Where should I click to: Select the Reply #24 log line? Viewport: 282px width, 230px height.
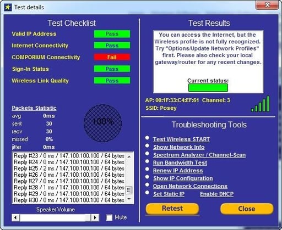click(69, 162)
